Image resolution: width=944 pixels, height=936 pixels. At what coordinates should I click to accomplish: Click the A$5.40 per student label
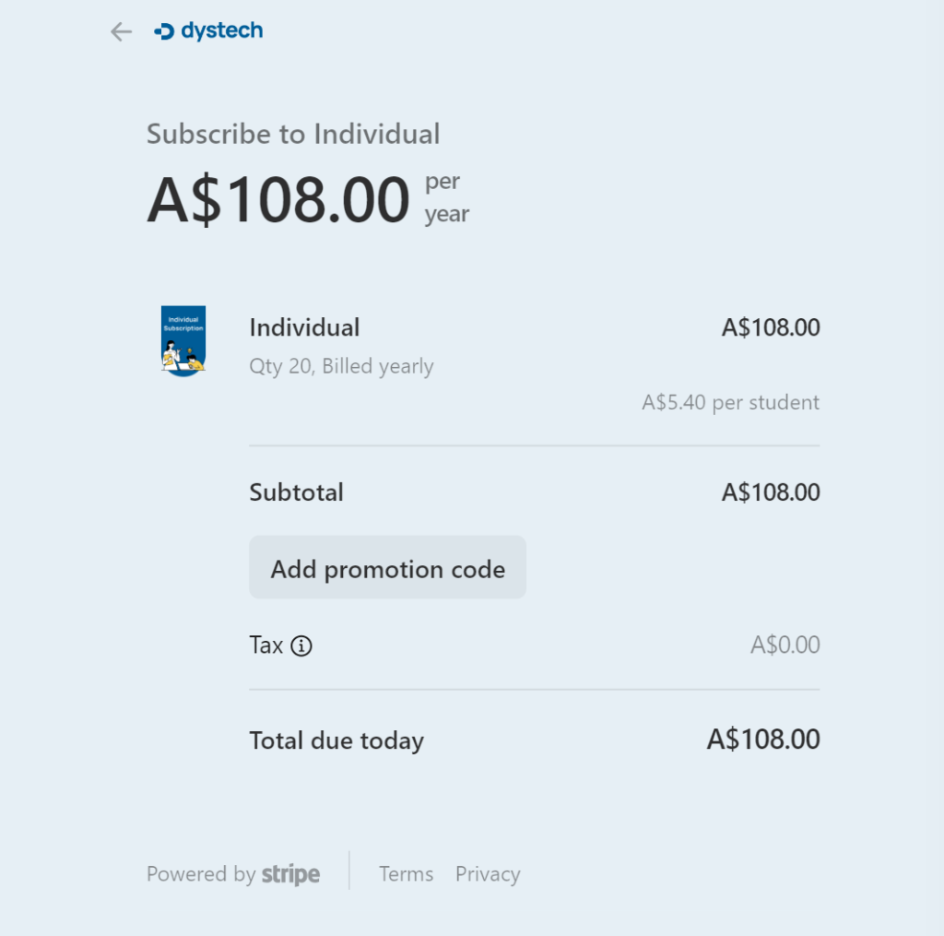tap(730, 402)
